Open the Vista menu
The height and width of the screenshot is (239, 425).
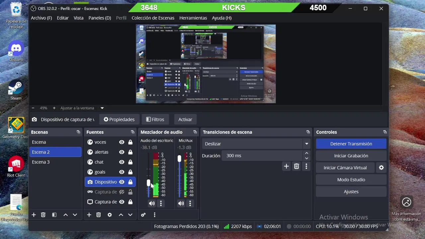tap(79, 18)
